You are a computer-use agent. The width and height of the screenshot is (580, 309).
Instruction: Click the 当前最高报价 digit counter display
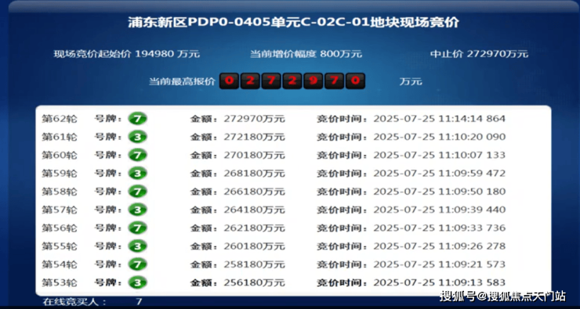292,81
